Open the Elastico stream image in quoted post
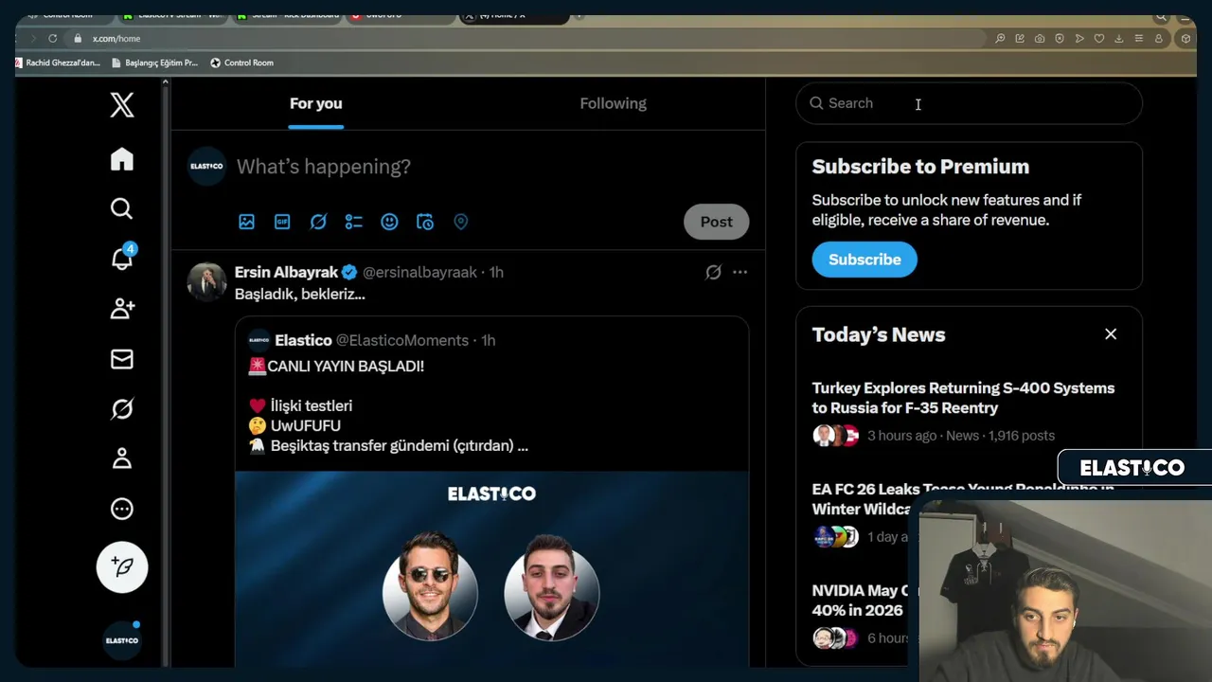Viewport: 1212px width, 682px height. point(491,568)
